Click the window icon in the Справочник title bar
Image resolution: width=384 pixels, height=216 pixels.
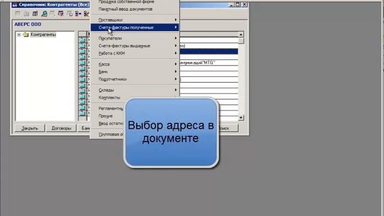click(14, 5)
